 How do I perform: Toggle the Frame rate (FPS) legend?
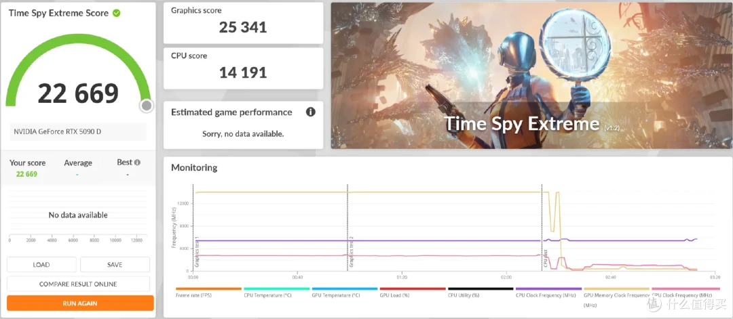(208, 293)
